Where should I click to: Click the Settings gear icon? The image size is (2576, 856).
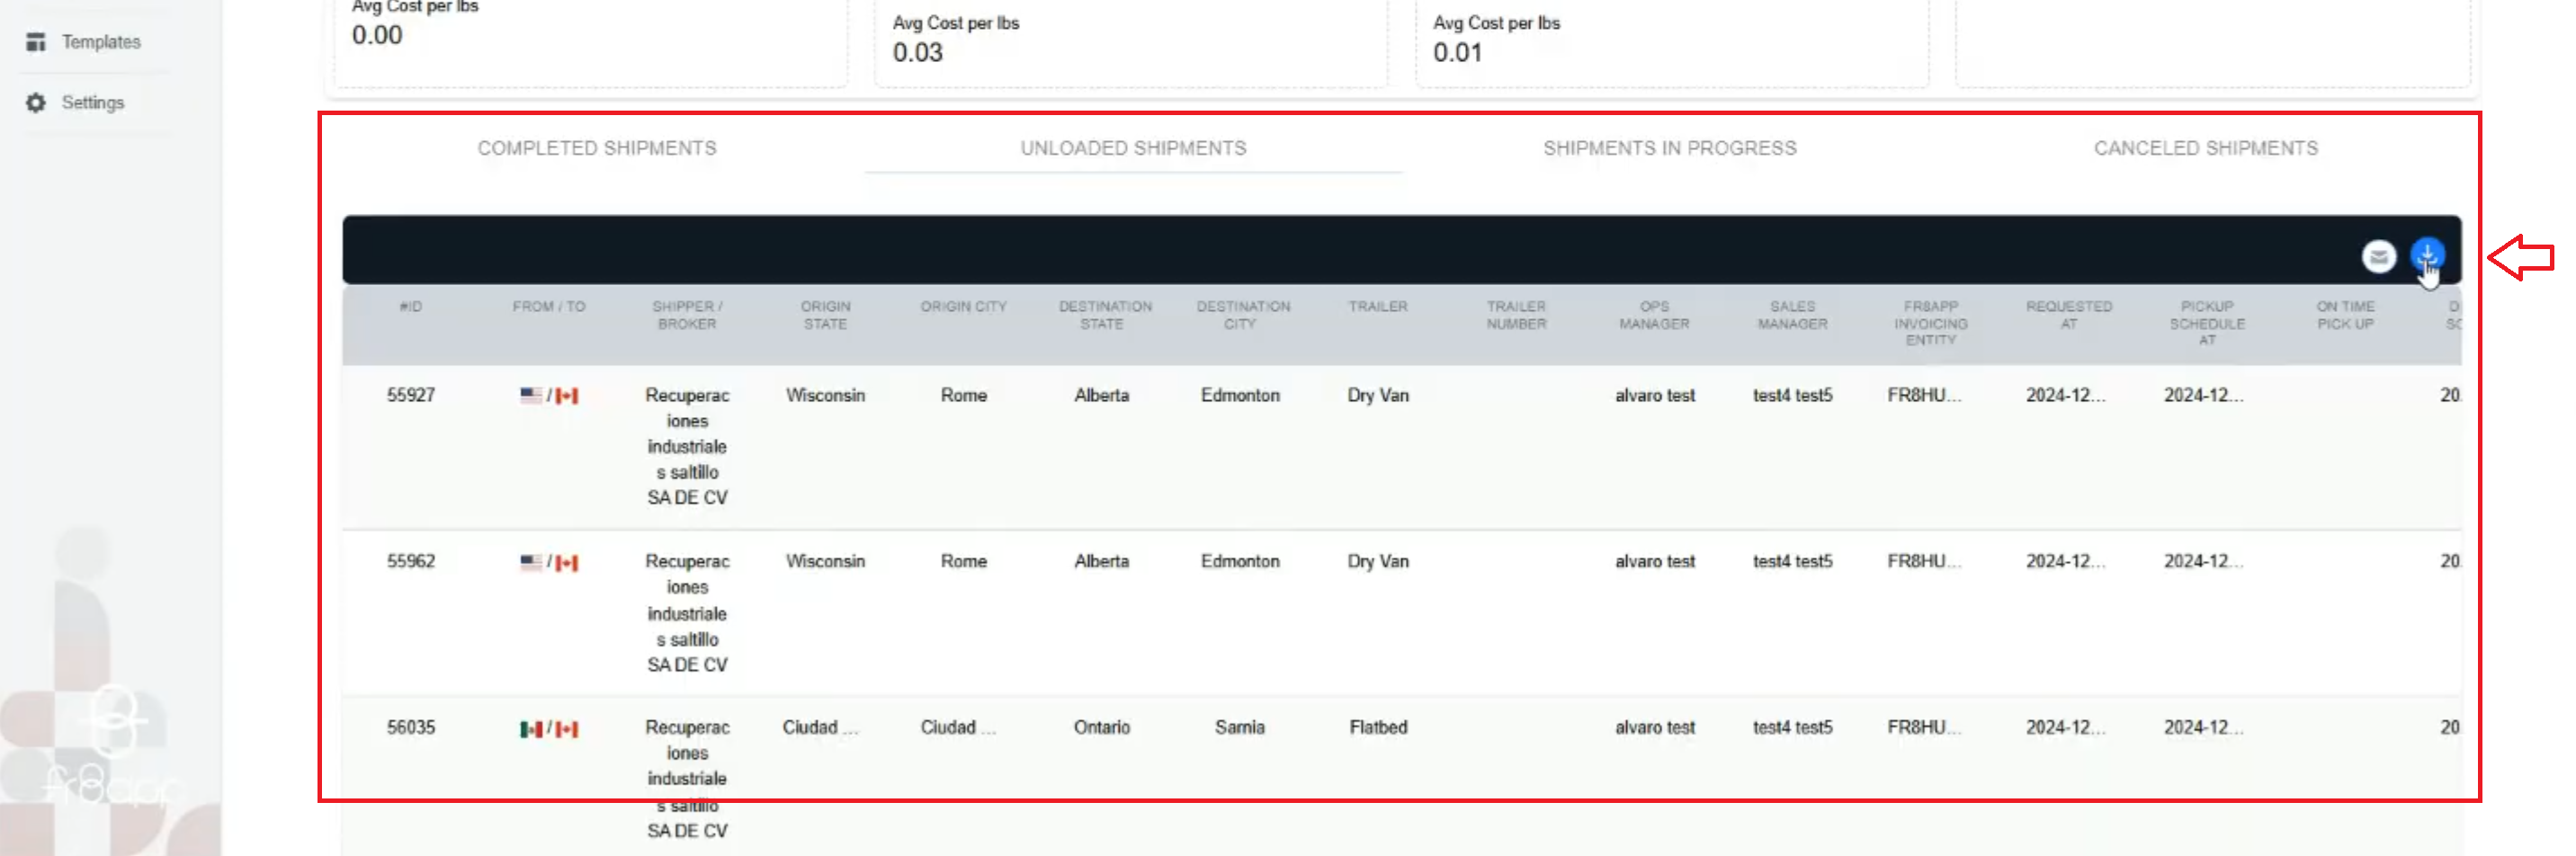tap(36, 103)
